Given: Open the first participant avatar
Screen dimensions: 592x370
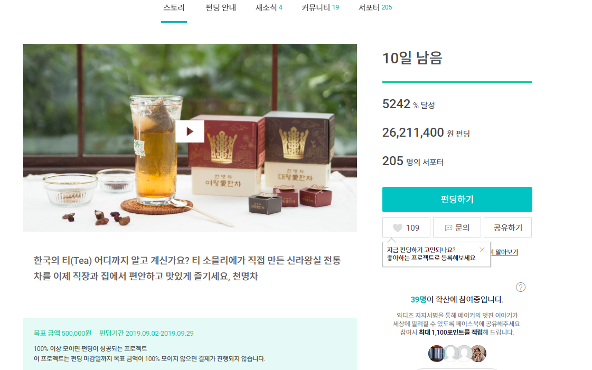Looking at the screenshot, I should (x=436, y=354).
